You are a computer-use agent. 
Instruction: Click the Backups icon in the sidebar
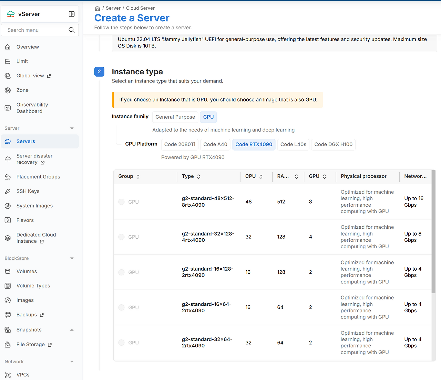8,315
